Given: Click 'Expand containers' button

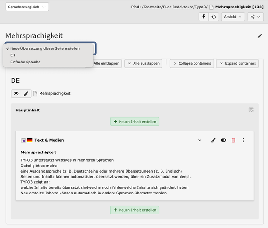Looking at the screenshot, I should point(237,63).
